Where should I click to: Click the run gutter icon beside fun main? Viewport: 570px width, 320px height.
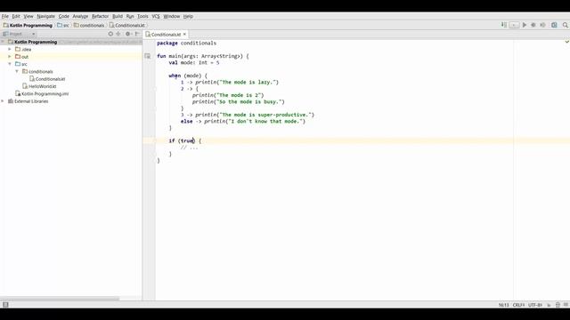coord(147,56)
